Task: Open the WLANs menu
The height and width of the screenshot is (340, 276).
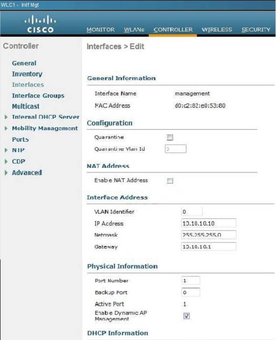Action: (134, 30)
